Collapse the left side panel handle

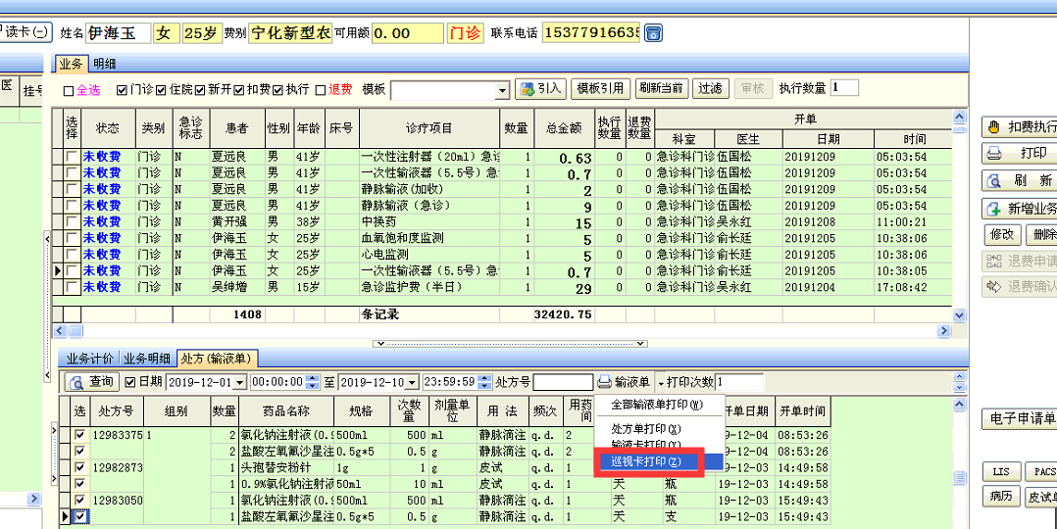coord(46,307)
